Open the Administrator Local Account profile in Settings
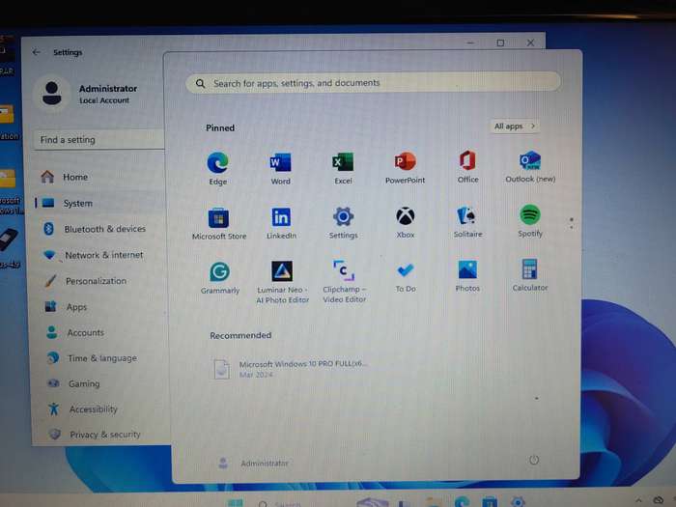This screenshot has height=507, width=676. point(86,94)
